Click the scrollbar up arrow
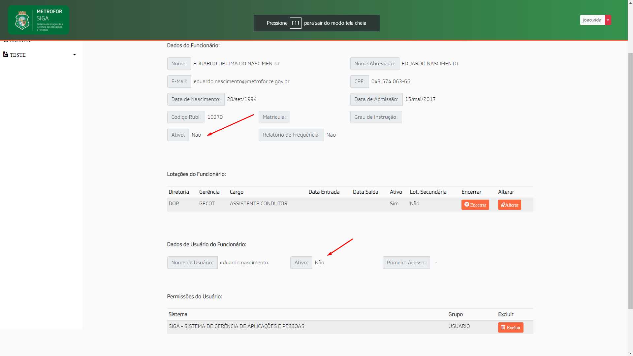This screenshot has height=356, width=633. point(630,3)
